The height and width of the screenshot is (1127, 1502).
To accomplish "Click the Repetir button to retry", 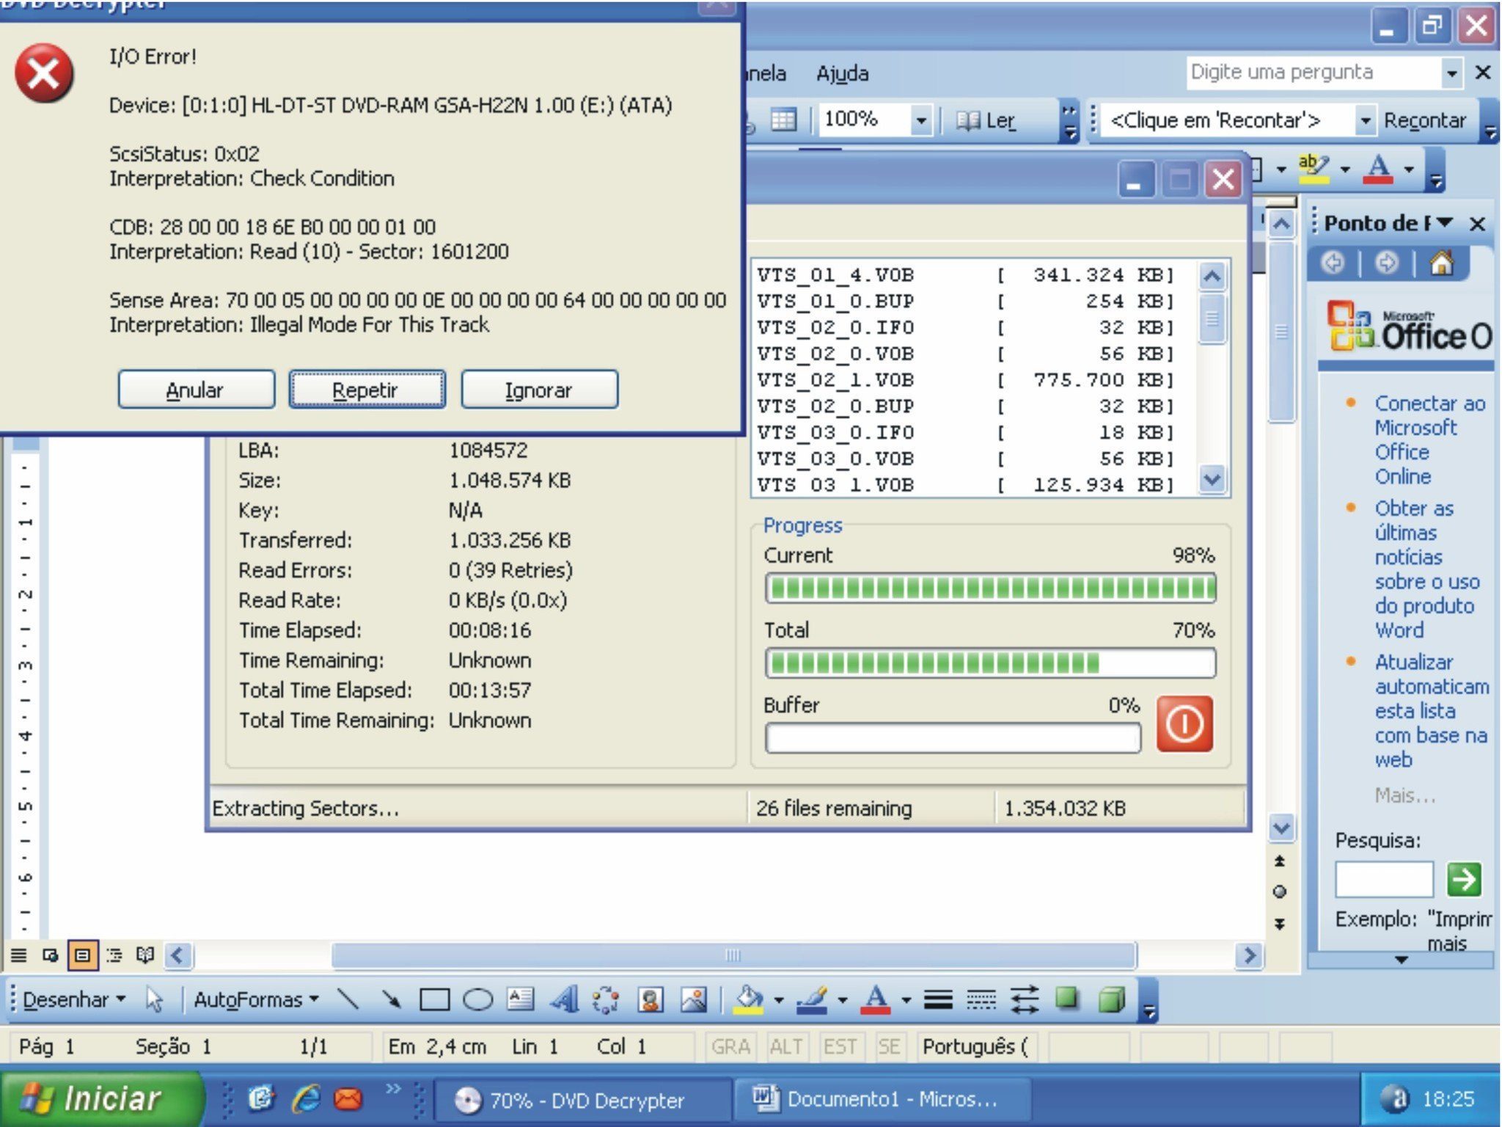I will 367,390.
